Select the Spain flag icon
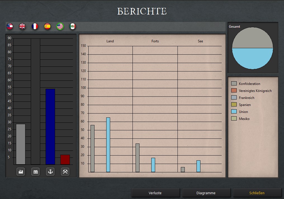Viewport: 284px width, 199px height. 48,27
